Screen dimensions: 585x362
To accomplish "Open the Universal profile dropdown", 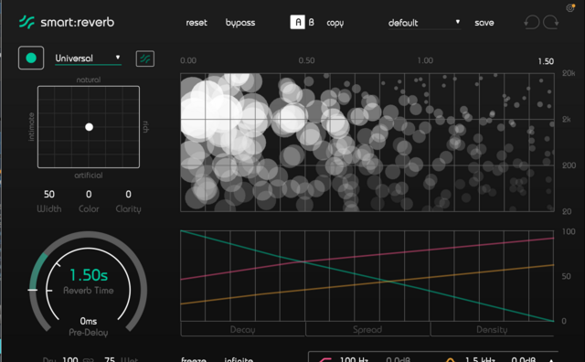I will [x=88, y=59].
